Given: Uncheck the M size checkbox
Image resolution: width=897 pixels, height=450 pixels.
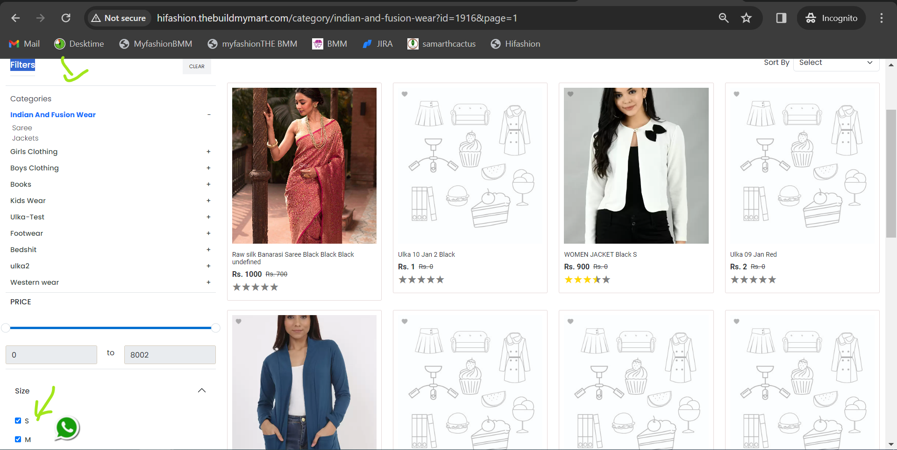Looking at the screenshot, I should 18,439.
